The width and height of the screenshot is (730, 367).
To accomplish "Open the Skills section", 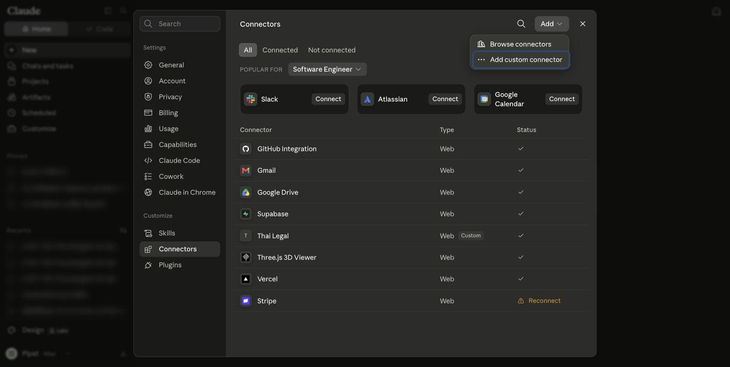I will pyautogui.click(x=179, y=233).
